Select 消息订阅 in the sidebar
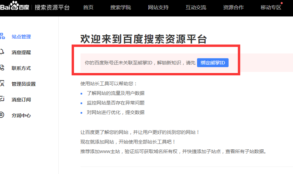Viewport: 293px width, 174px height. [x=21, y=100]
